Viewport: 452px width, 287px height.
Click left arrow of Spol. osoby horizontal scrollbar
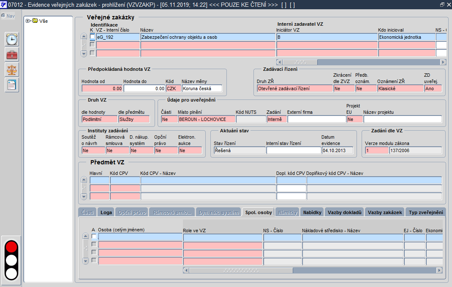pos(186,270)
